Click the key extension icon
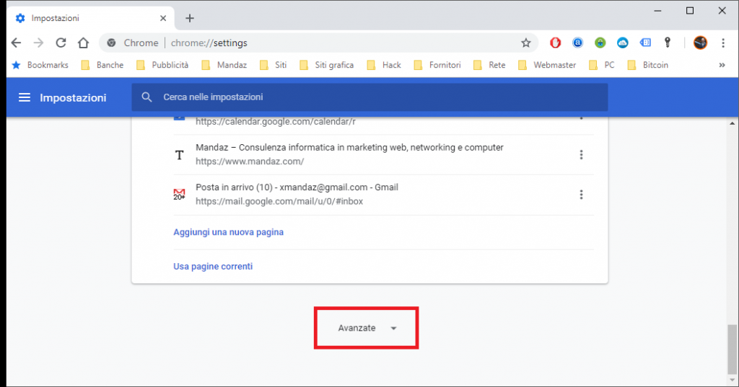 [668, 43]
